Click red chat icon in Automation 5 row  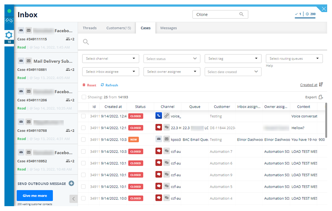click(159, 186)
